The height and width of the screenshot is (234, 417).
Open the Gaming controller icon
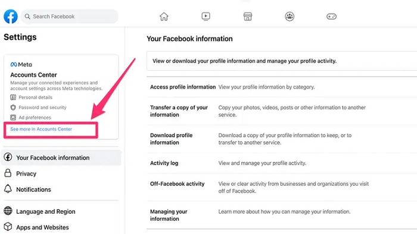tap(331, 17)
